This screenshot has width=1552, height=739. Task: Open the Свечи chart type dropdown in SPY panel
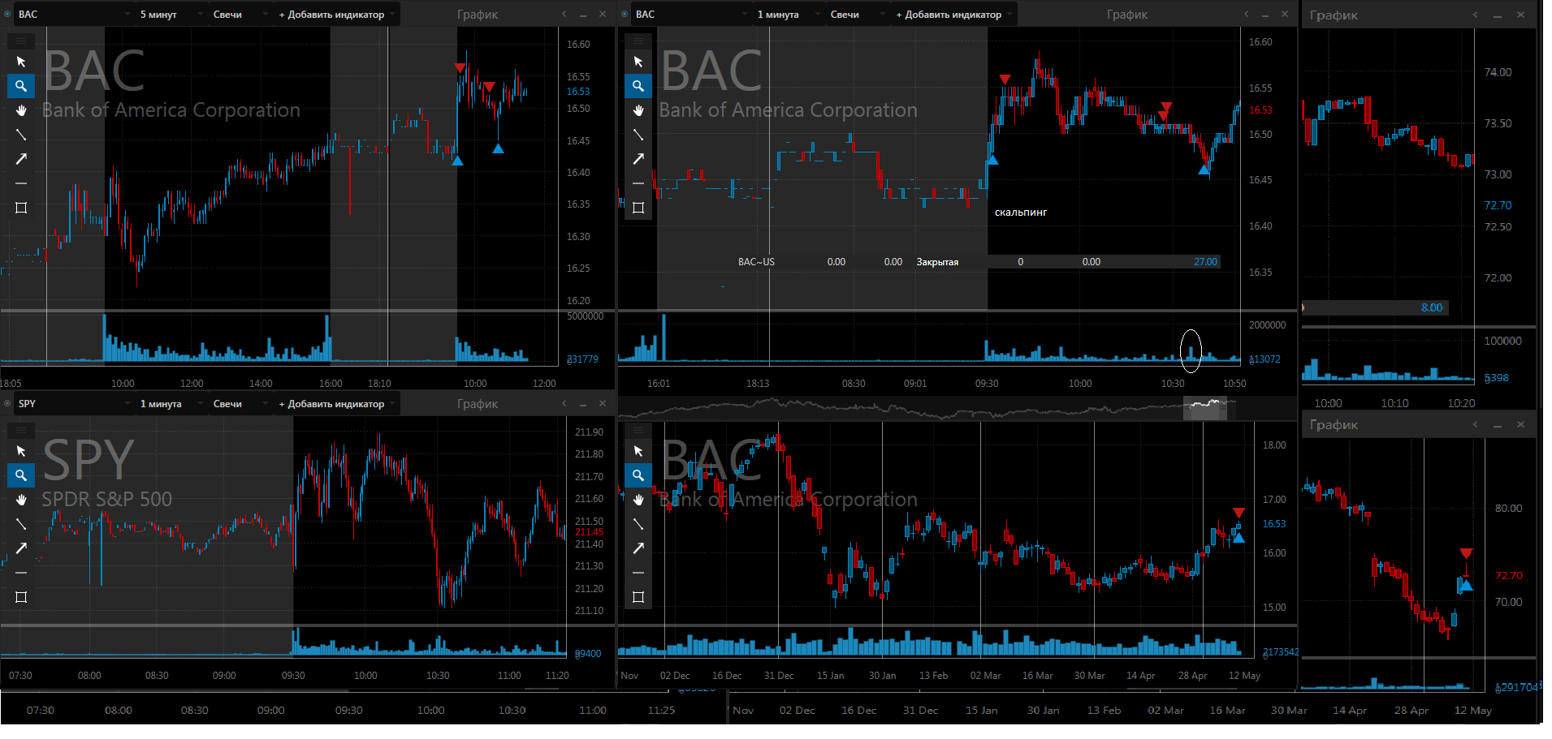[240, 404]
